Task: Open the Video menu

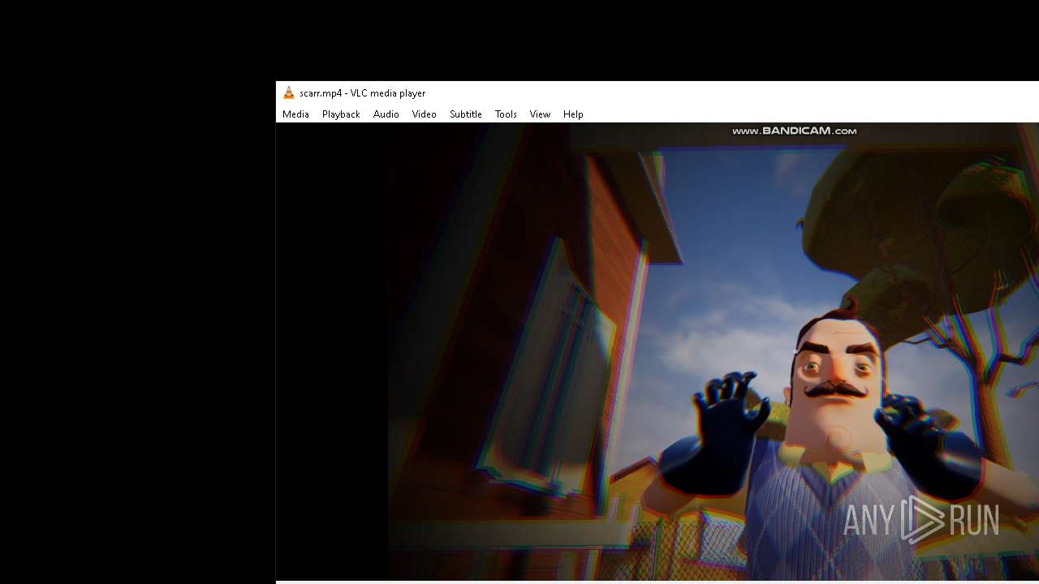Action: coord(425,114)
